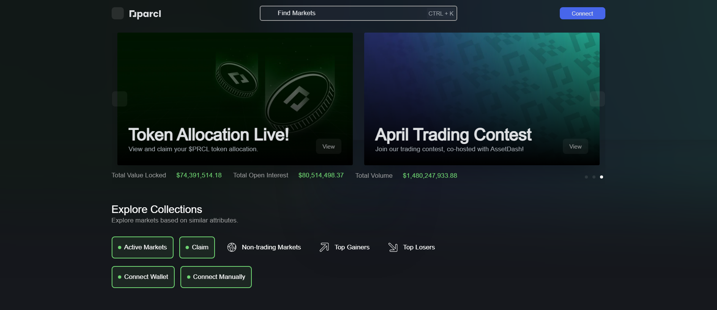Screen dimensions: 717x310
Task: Select the Claim collection
Action: coord(197,247)
